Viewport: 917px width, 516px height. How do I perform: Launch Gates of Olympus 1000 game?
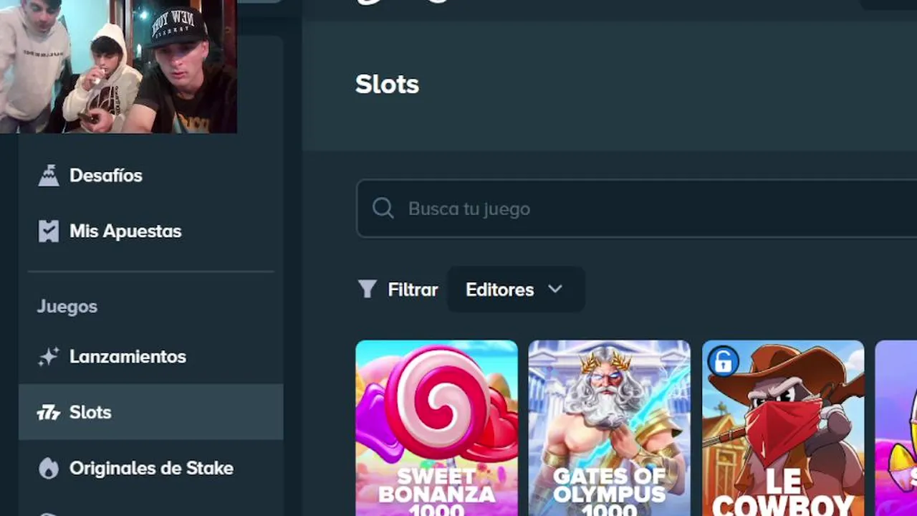pyautogui.click(x=609, y=428)
